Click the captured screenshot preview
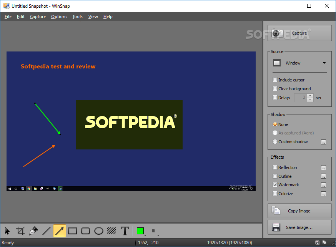Viewport: 336px width, 247px height. pyautogui.click(x=131, y=121)
